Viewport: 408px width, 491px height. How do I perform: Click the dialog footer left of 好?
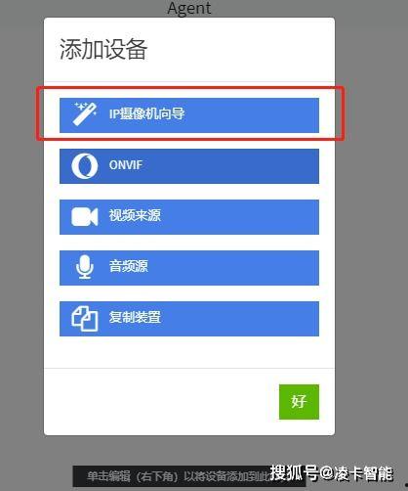click(161, 402)
